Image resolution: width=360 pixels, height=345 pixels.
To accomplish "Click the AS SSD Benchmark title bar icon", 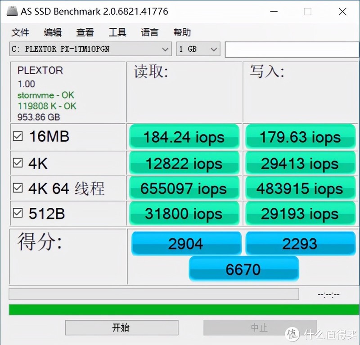I will (x=12, y=11).
